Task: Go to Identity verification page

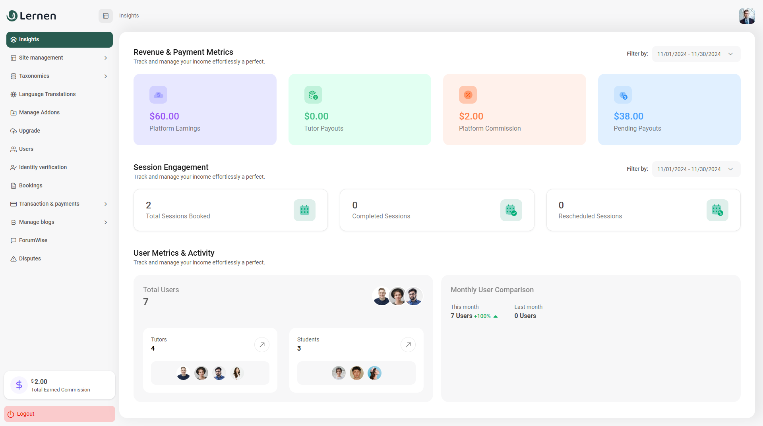Action: pos(43,168)
